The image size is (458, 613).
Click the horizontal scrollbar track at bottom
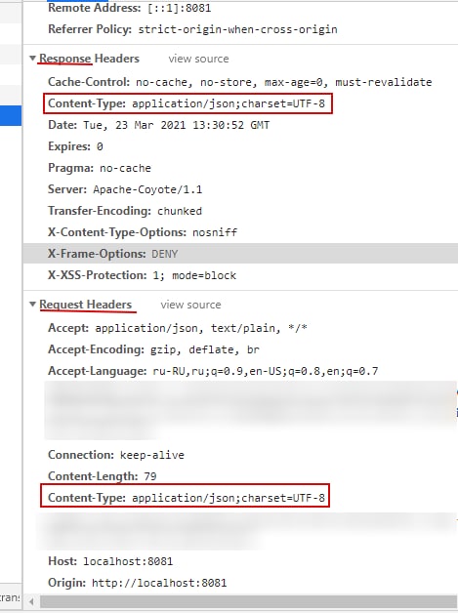[248, 601]
